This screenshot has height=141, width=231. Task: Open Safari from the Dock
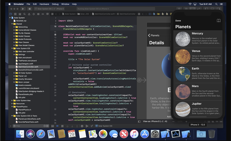coord(41,134)
